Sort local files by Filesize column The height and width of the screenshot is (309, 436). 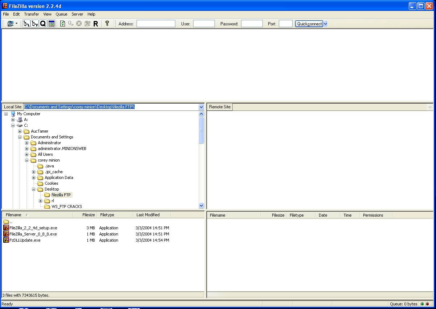click(x=85, y=215)
